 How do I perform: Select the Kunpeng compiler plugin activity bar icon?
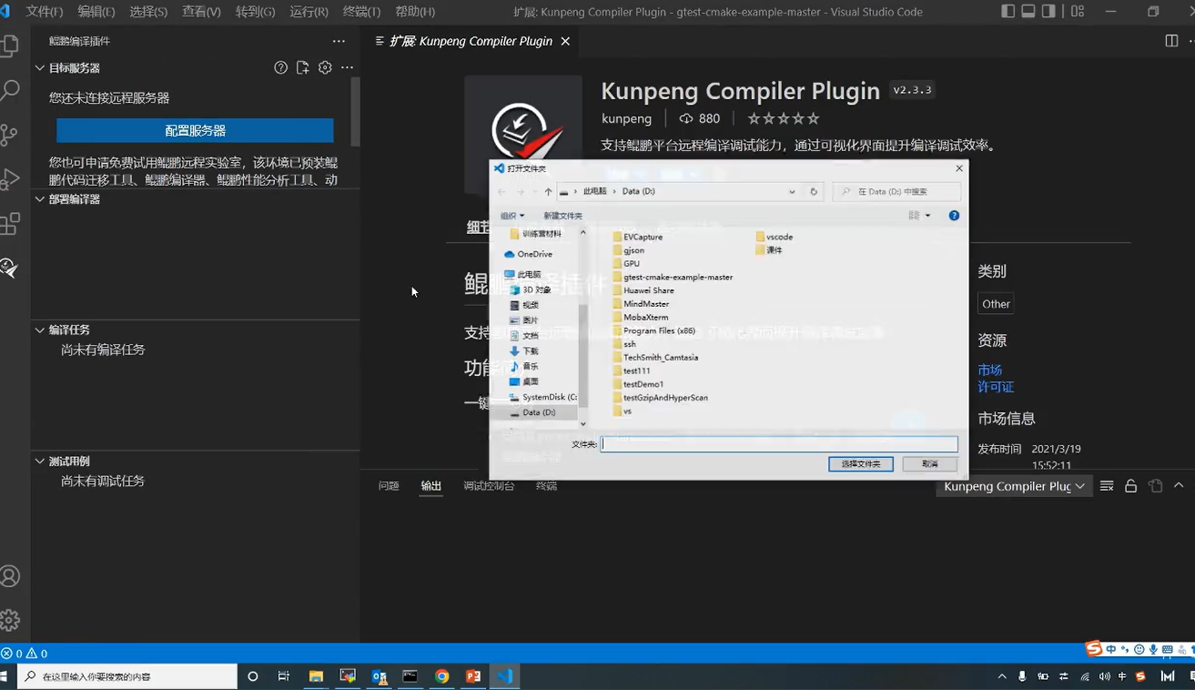click(x=9, y=268)
